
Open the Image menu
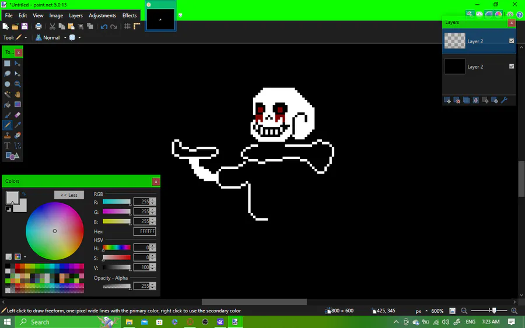click(56, 15)
